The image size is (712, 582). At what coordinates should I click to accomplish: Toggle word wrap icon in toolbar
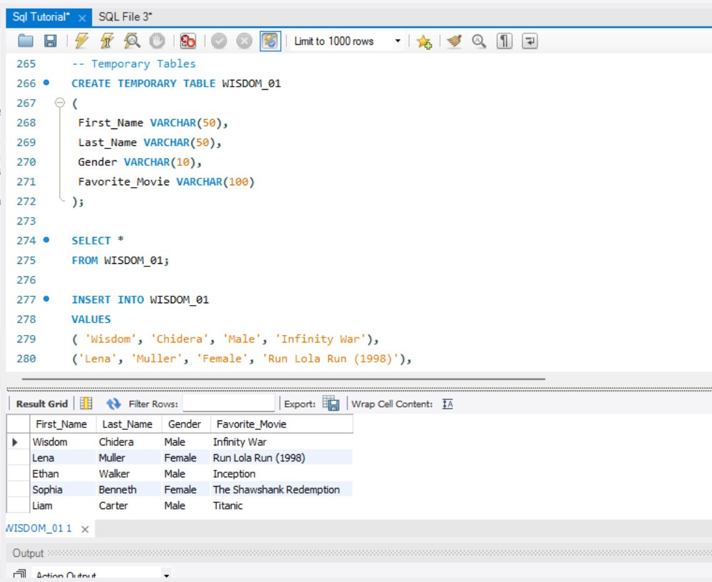click(529, 41)
